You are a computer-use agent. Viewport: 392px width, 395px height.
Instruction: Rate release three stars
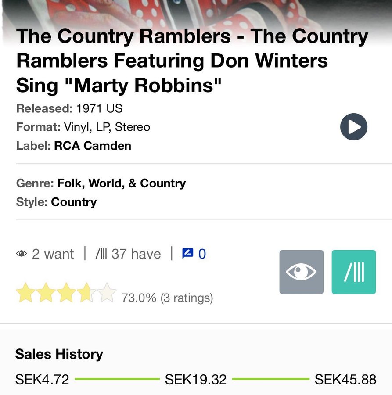(x=66, y=293)
